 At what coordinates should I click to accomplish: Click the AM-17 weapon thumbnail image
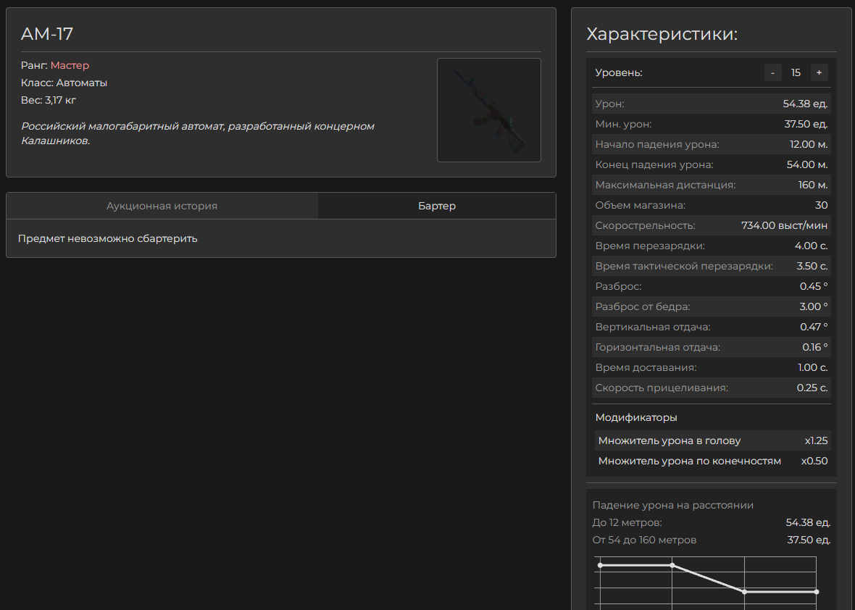(x=489, y=110)
